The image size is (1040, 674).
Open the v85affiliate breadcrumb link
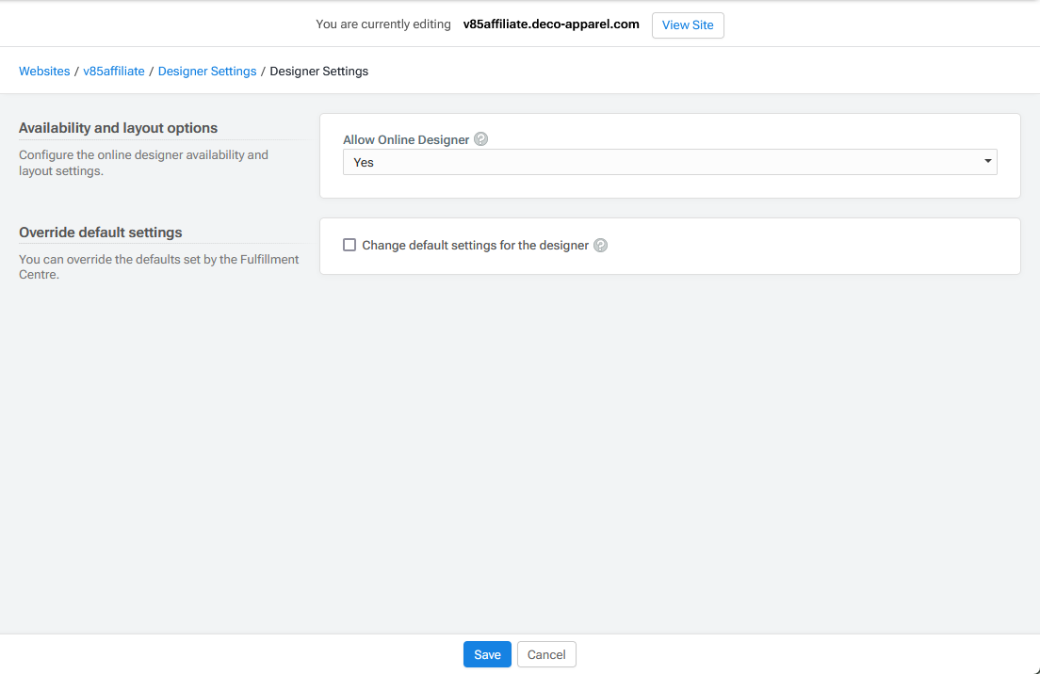114,72
